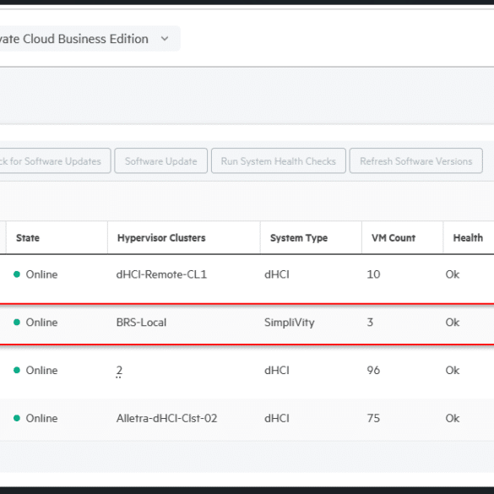
Task: Click Refresh Software Versions button
Action: [415, 161]
